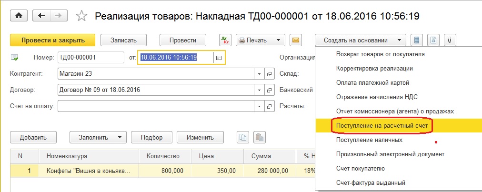Click posted document status icon near Номер
Screen dimensions: 482x192
point(14,57)
